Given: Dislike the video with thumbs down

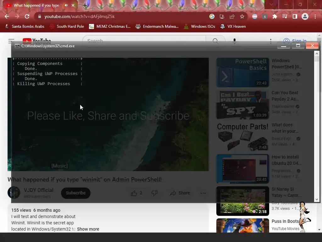Looking at the screenshot, I should pyautogui.click(x=154, y=193).
